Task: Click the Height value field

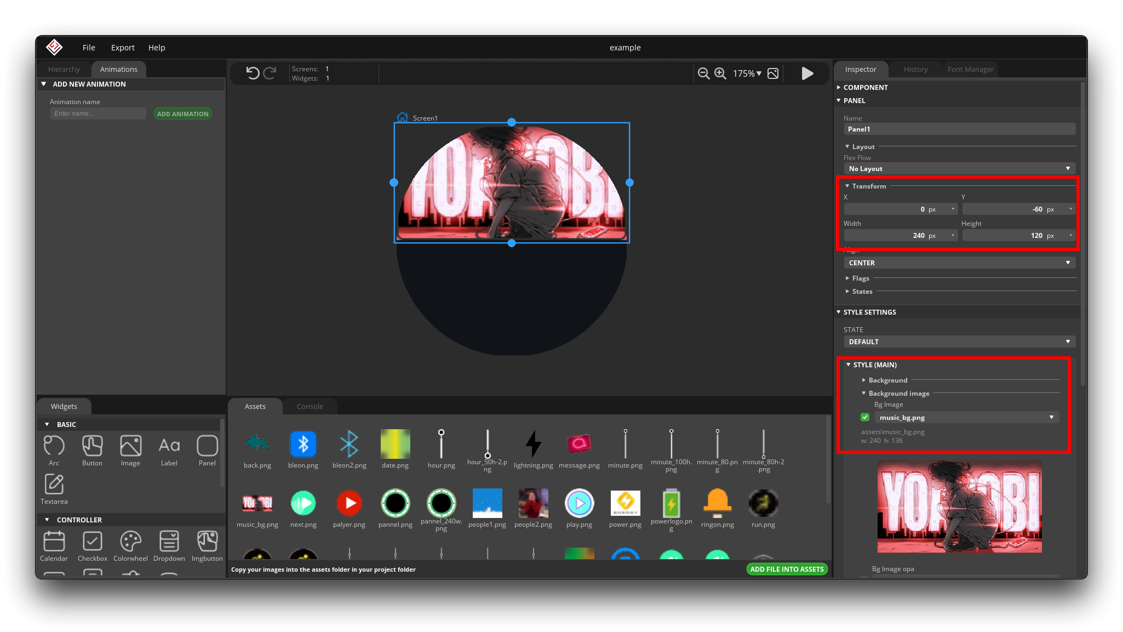Action: [1018, 235]
